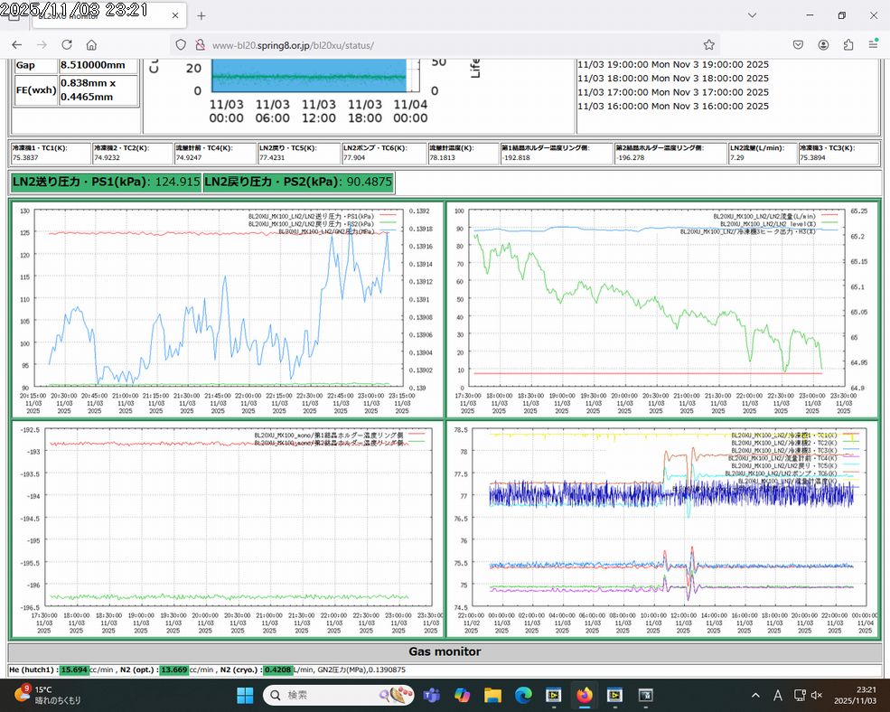890x712 pixels.
Task: Launch File Explorer from the taskbar
Action: 492,695
